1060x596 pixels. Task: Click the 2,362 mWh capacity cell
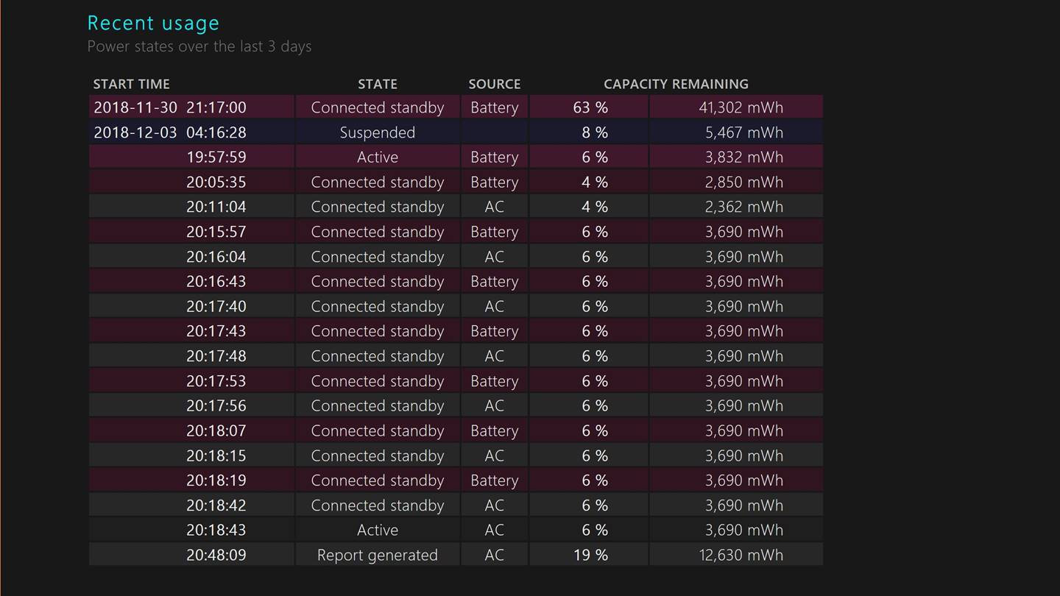pos(743,207)
